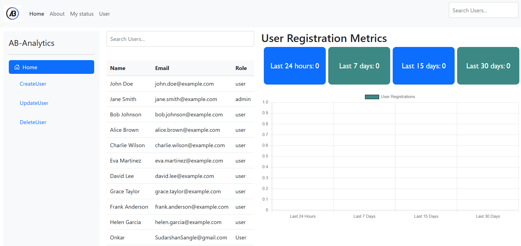Open the User nav item
This screenshot has height=246, width=521.
click(x=104, y=14)
